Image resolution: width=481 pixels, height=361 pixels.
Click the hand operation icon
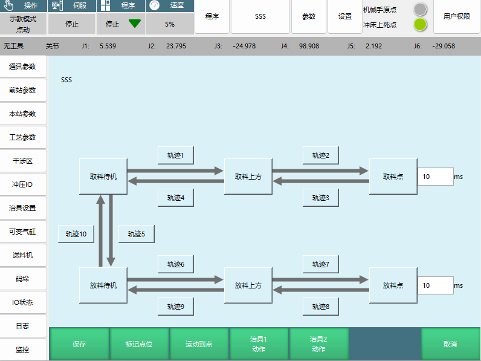tap(9, 5)
